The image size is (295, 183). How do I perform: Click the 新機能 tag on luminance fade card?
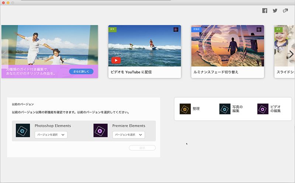(197, 29)
